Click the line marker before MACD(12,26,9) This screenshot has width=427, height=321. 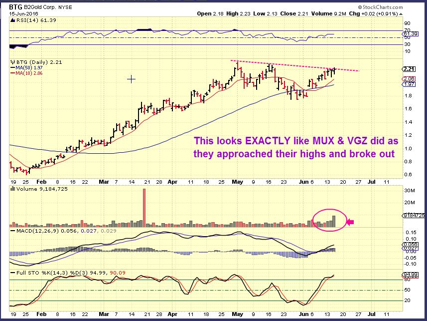point(12,231)
